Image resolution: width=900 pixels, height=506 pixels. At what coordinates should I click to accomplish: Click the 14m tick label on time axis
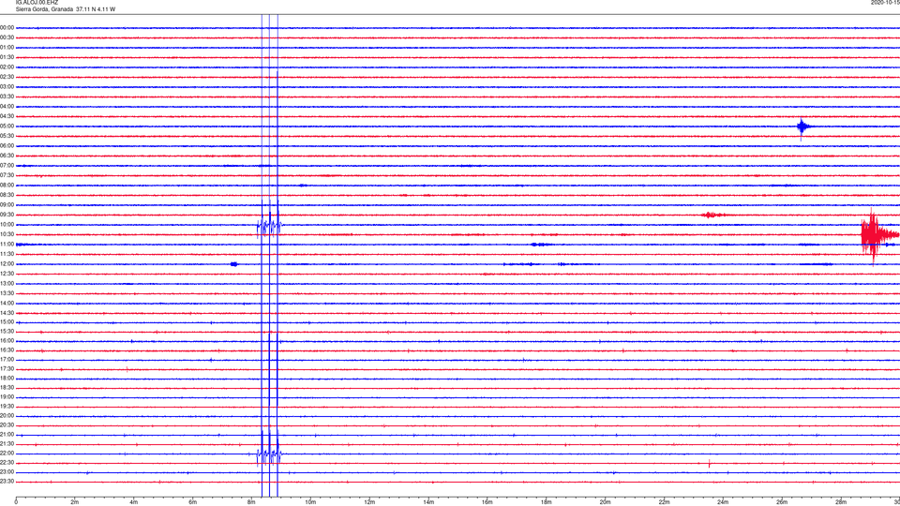pos(428,502)
